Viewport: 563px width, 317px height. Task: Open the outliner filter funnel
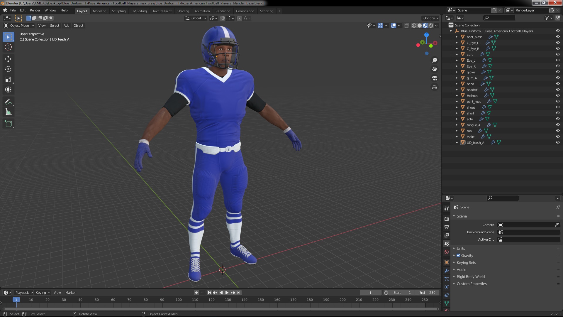[x=547, y=18]
